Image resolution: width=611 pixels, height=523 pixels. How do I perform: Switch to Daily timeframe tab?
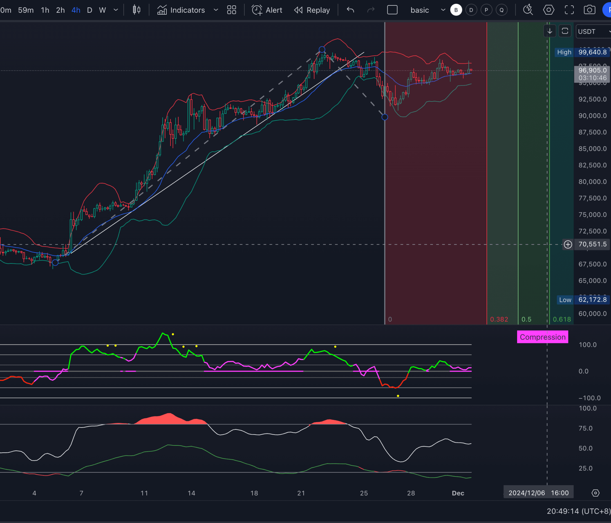point(91,10)
